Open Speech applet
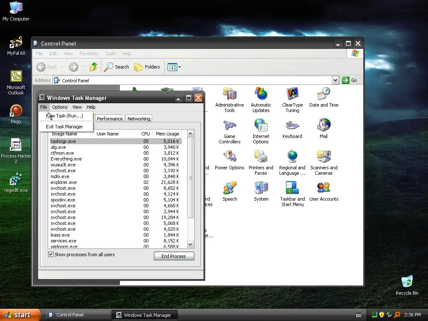Image resolution: width=428 pixels, height=321 pixels. coord(229,191)
